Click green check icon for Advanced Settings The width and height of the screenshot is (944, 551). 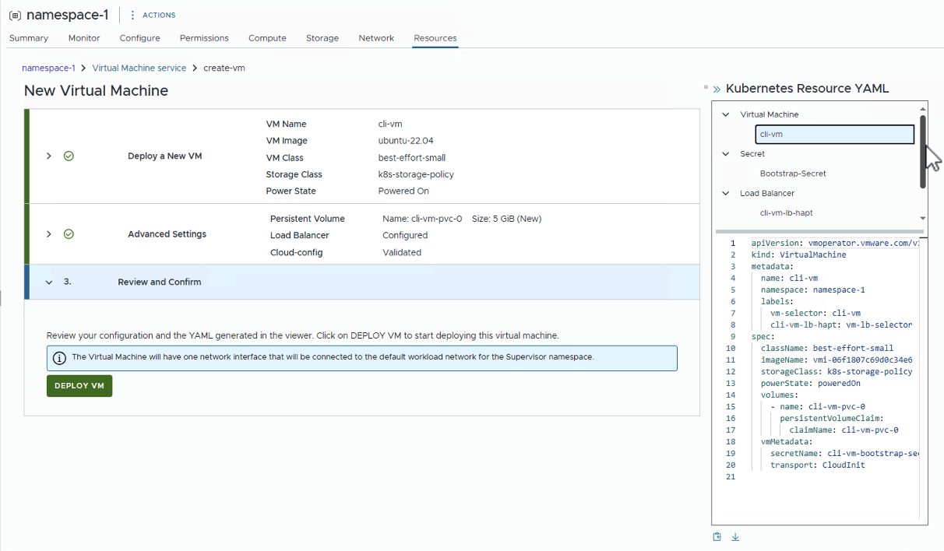coord(69,233)
